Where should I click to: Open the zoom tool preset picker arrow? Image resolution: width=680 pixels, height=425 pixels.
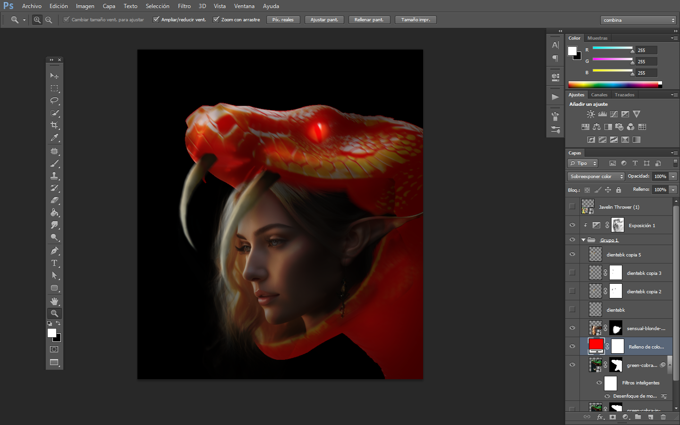coord(24,20)
